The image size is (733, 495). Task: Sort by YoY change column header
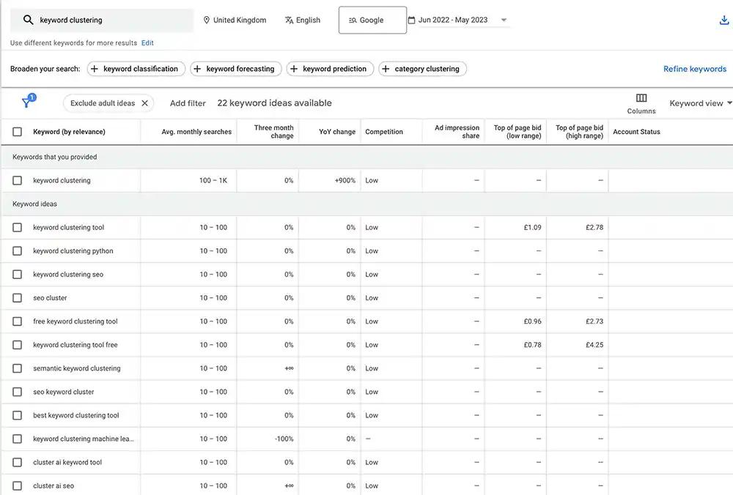click(337, 132)
